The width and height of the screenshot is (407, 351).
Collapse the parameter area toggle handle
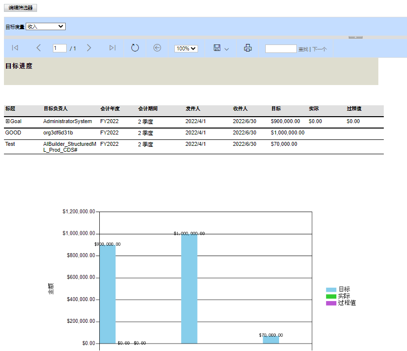click(x=356, y=38)
